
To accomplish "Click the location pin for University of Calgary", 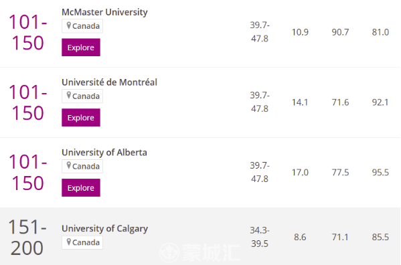I will [x=68, y=242].
